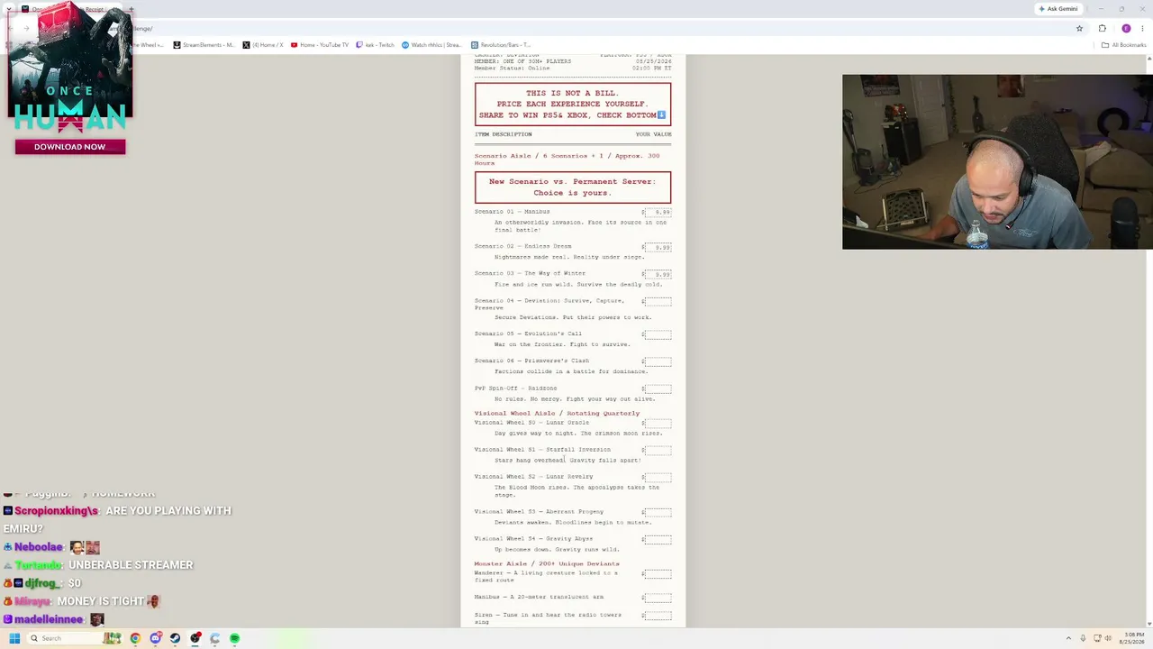
Task: Click the streamer webcam overlay
Action: [997, 161]
